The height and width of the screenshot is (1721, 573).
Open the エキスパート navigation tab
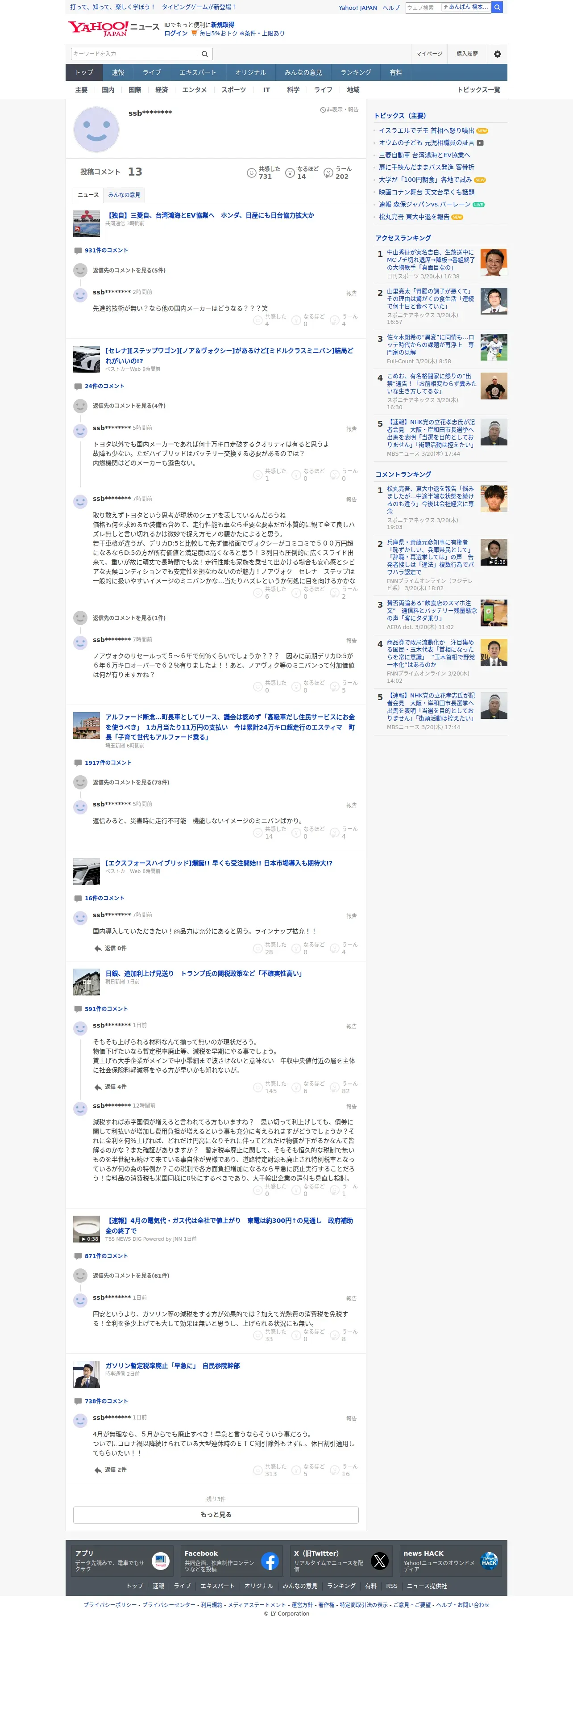point(197,73)
